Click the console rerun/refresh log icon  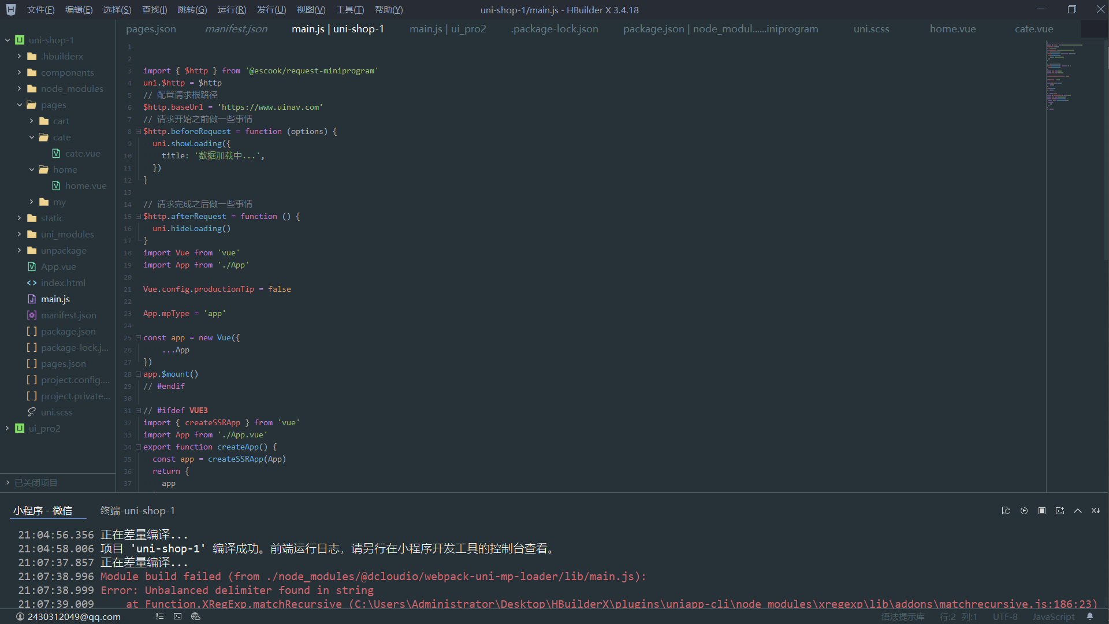click(x=1006, y=511)
